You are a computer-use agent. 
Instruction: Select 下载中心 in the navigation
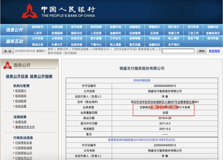tap(96, 45)
